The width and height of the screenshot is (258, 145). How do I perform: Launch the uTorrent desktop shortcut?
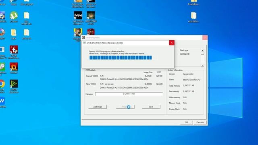pyautogui.click(x=14, y=17)
